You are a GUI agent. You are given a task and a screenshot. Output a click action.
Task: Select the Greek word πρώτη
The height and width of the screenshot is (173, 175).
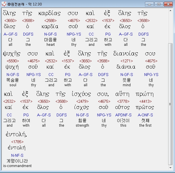(144, 94)
